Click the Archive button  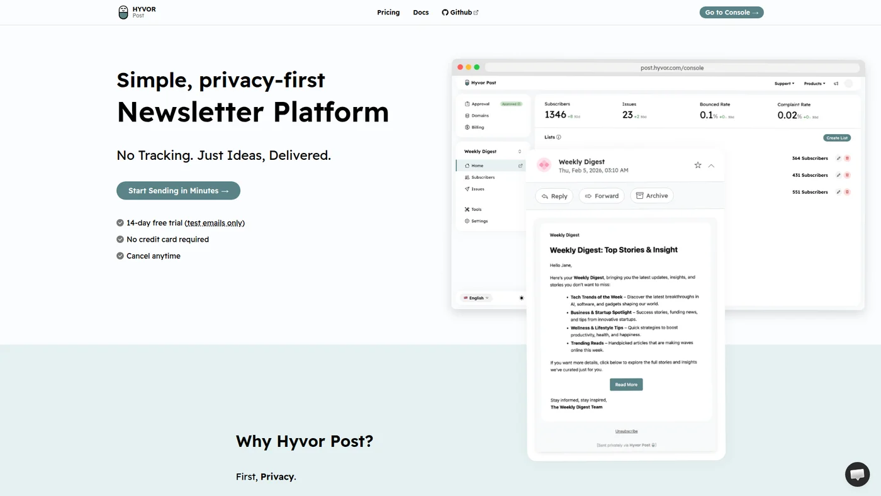(x=652, y=196)
